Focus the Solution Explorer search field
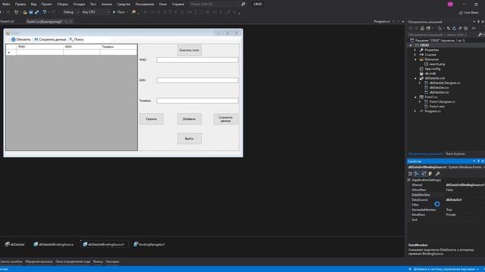This screenshot has width=485, height=272. tap(442, 35)
